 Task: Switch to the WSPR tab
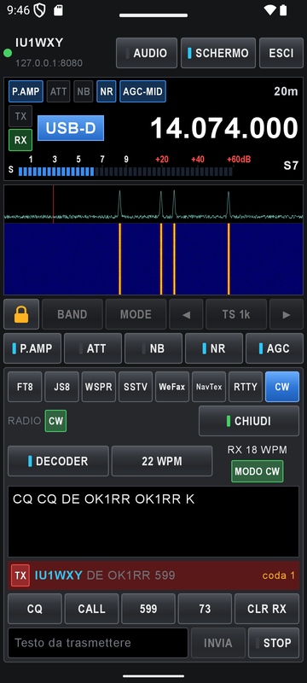(99, 387)
